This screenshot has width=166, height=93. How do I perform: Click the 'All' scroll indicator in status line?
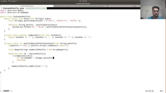[161, 91]
